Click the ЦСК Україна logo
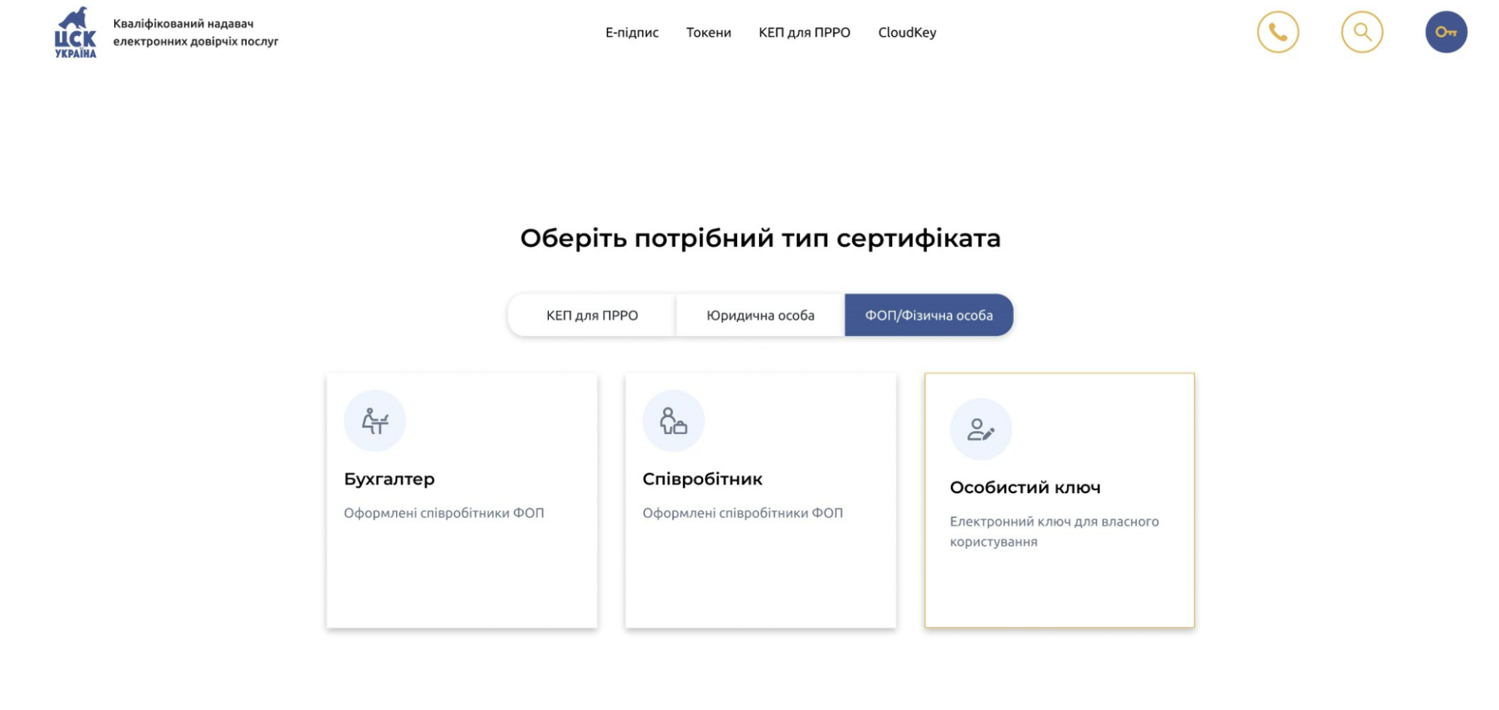 pyautogui.click(x=75, y=32)
